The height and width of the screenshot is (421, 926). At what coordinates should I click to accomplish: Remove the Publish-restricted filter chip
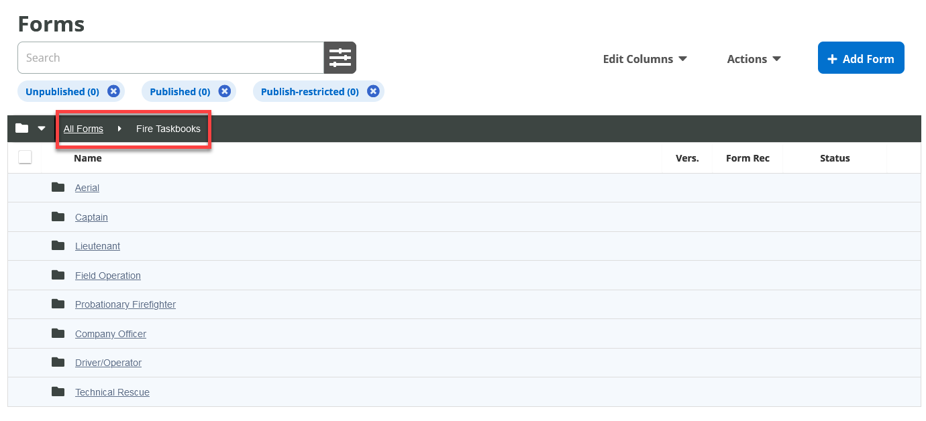click(x=373, y=91)
